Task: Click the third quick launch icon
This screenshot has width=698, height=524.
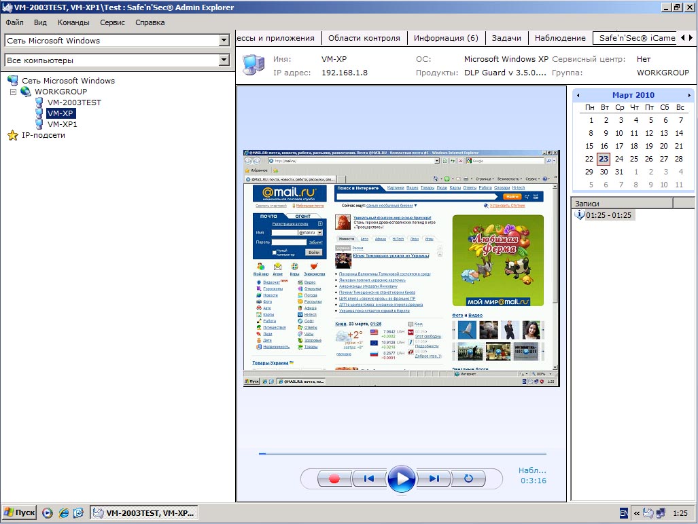Action: tap(78, 513)
